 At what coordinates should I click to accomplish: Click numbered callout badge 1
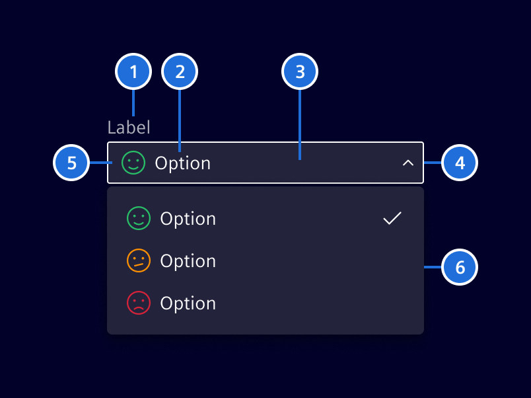click(133, 71)
